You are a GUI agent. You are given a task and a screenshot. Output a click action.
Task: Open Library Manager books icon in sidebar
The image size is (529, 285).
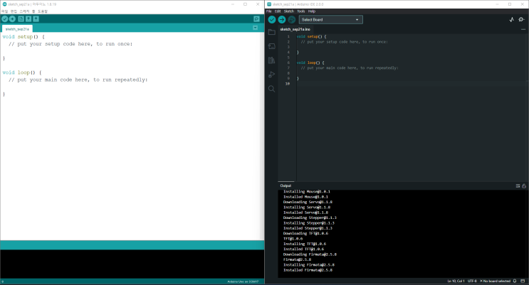click(x=271, y=60)
